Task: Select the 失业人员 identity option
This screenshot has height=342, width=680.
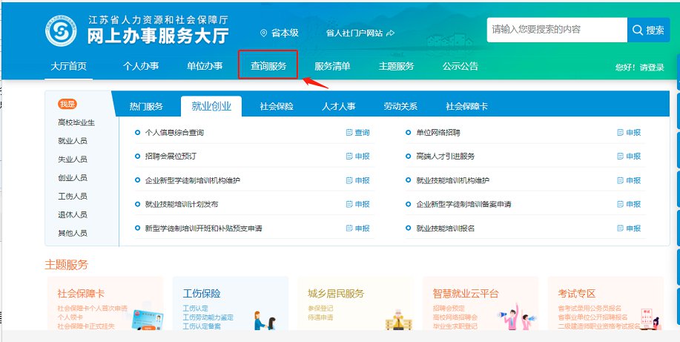Action: (73, 160)
